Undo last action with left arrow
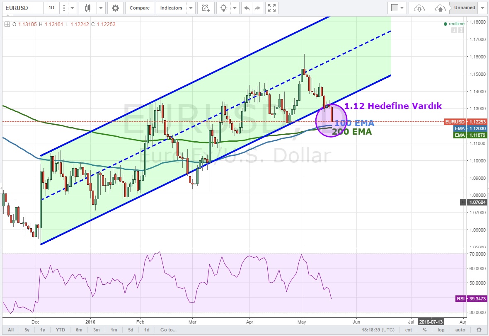 point(247,8)
